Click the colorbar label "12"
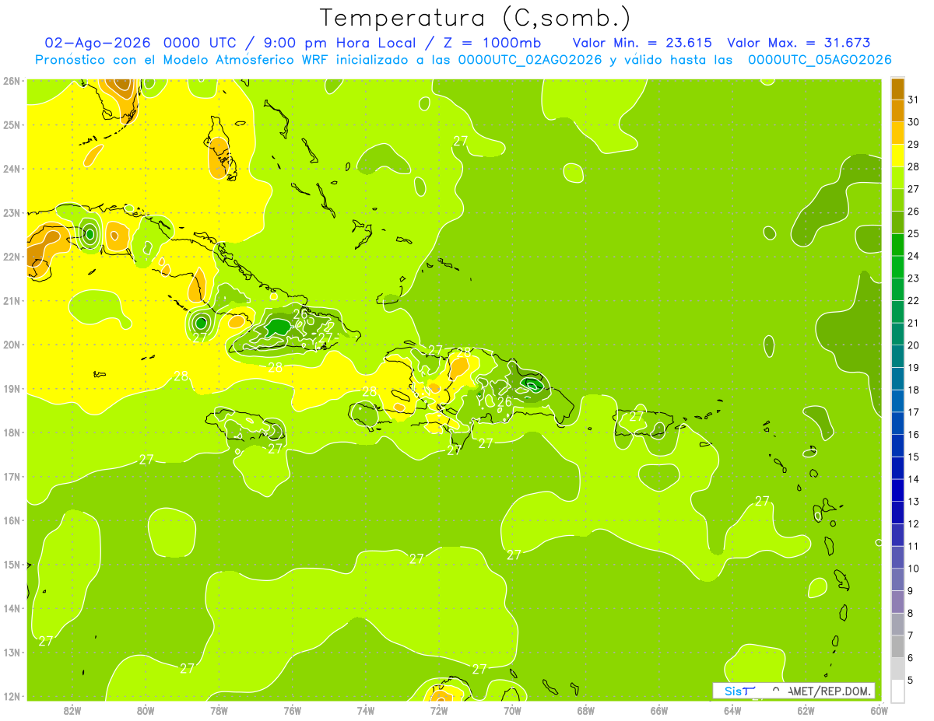Image resolution: width=934 pixels, height=721 pixels. 914,524
